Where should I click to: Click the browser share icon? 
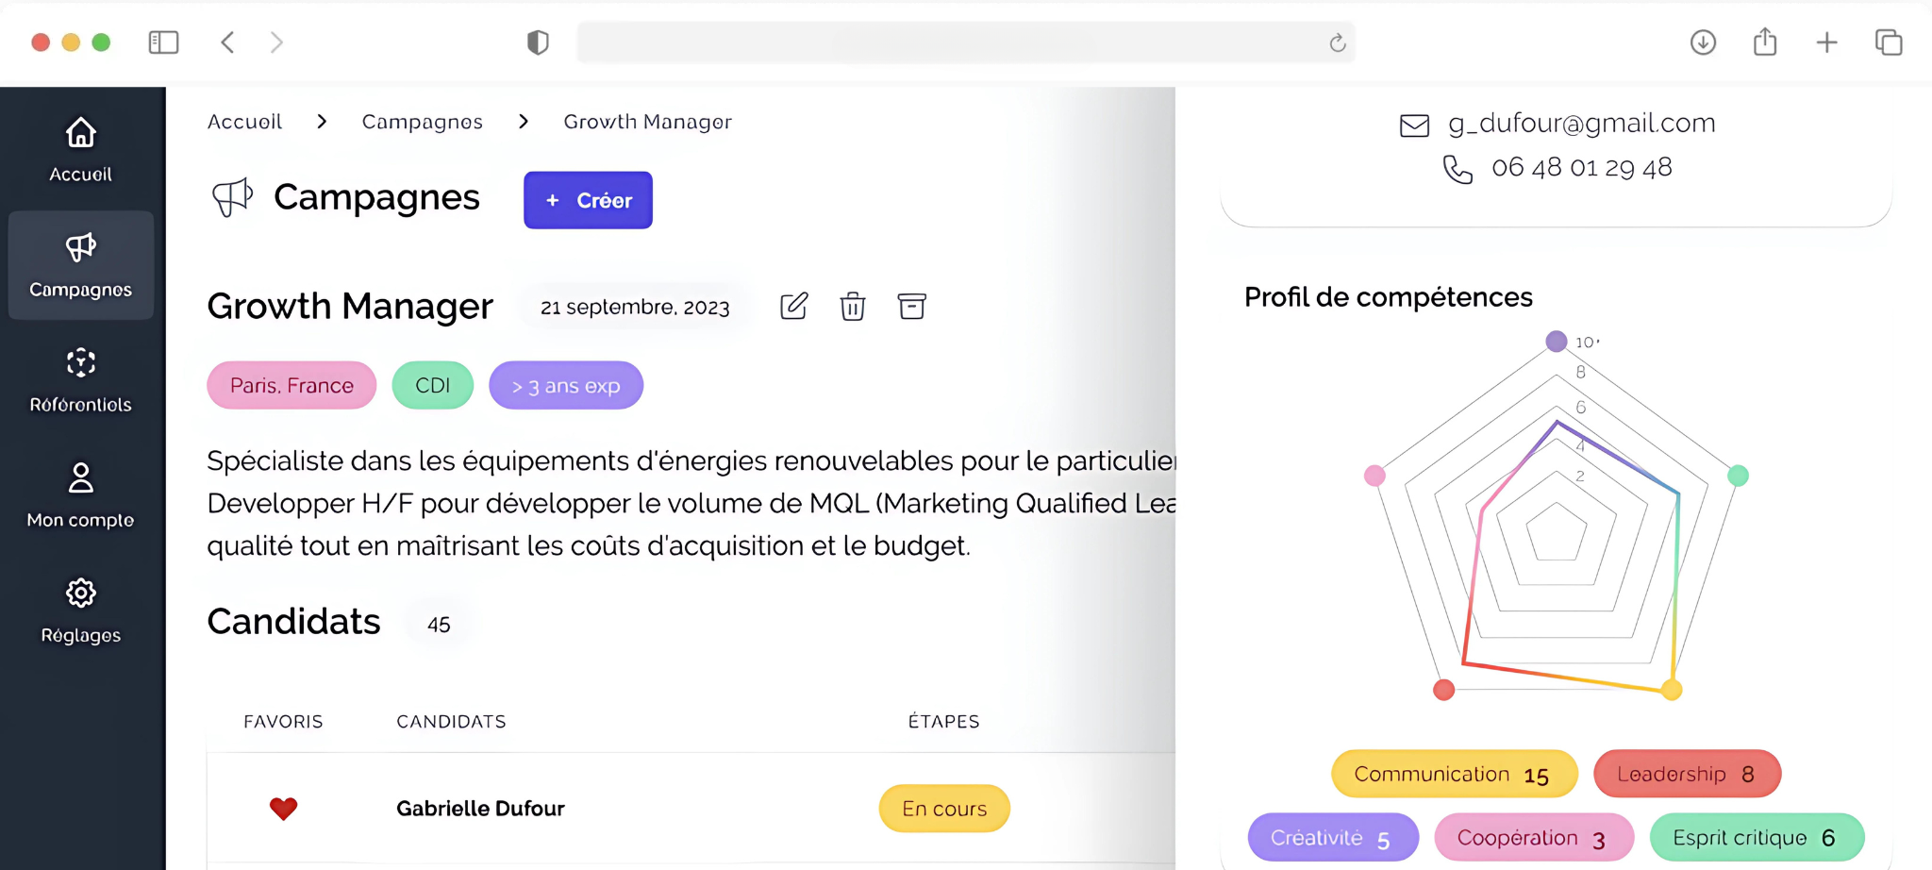(x=1765, y=42)
